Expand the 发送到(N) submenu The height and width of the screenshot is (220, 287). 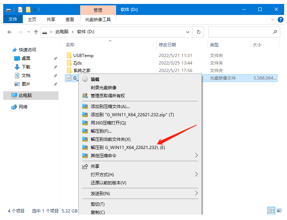[x=140, y=193]
